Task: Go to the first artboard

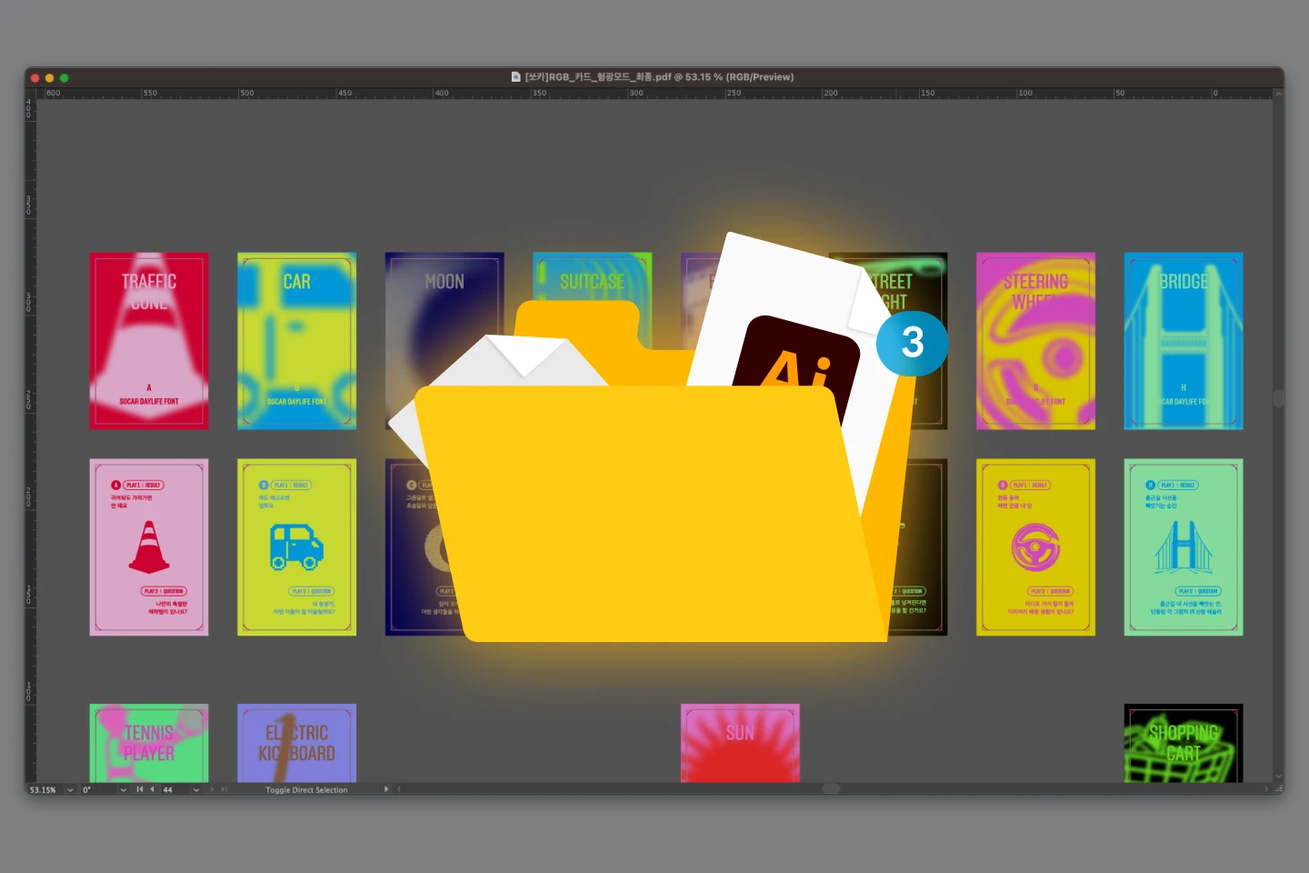Action: point(139,789)
